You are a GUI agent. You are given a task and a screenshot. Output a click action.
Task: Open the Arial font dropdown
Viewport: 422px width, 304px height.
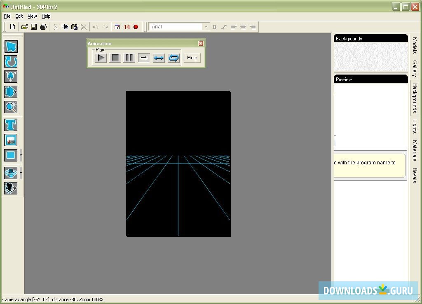tap(206, 26)
